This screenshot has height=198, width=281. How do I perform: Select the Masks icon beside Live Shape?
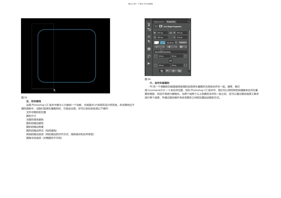161,26
